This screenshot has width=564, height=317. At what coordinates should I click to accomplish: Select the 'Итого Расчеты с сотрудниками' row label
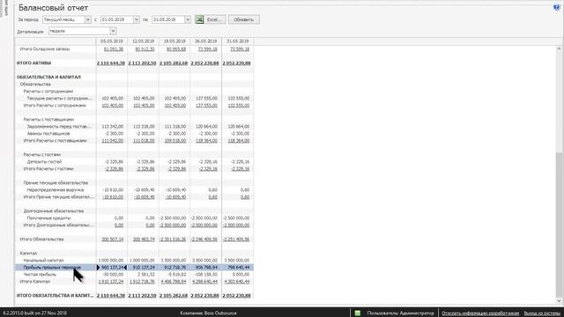55,106
